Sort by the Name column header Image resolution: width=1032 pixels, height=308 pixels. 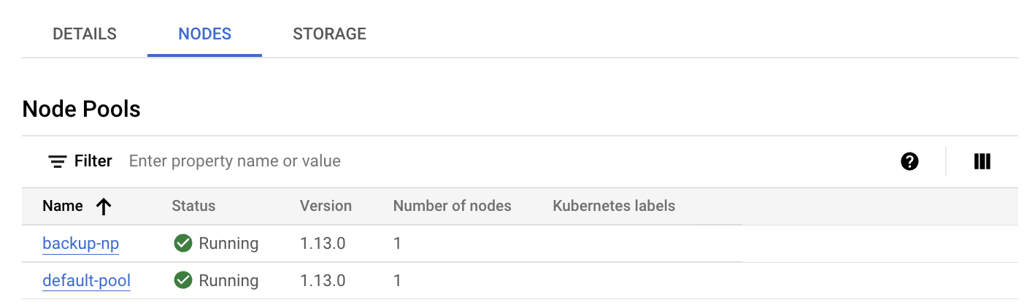pos(63,207)
